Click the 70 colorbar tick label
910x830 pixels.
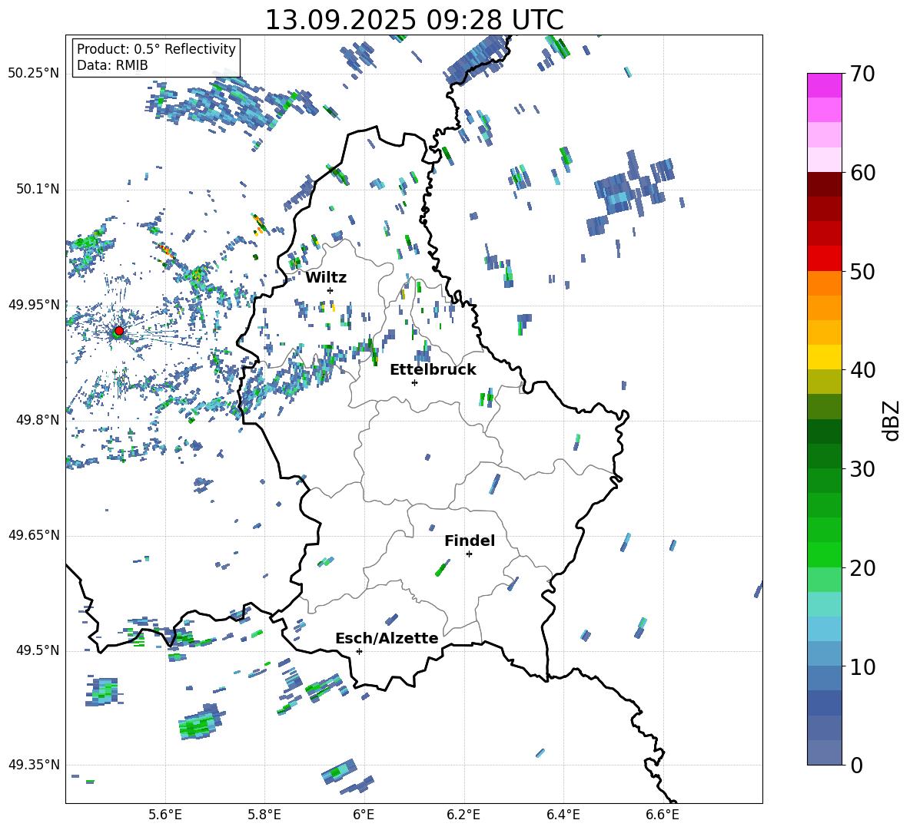click(862, 74)
